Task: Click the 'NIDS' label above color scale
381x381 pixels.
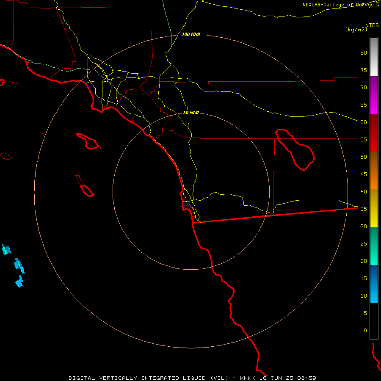Action: (x=372, y=25)
